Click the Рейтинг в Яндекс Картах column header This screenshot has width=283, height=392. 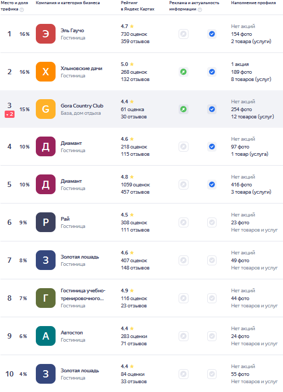point(138,6)
